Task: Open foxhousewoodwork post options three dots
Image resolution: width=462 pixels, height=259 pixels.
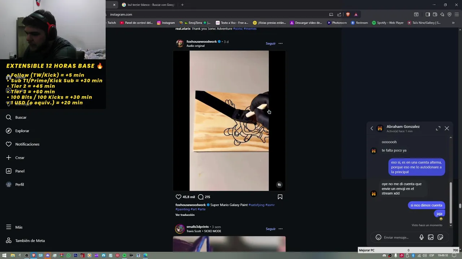Action: tap(280, 44)
